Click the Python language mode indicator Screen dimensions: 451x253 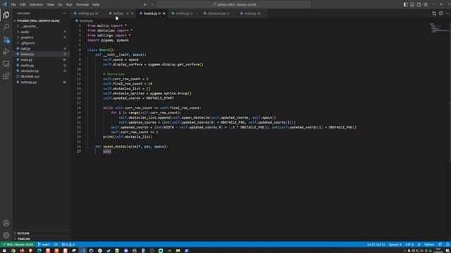tap(429, 245)
